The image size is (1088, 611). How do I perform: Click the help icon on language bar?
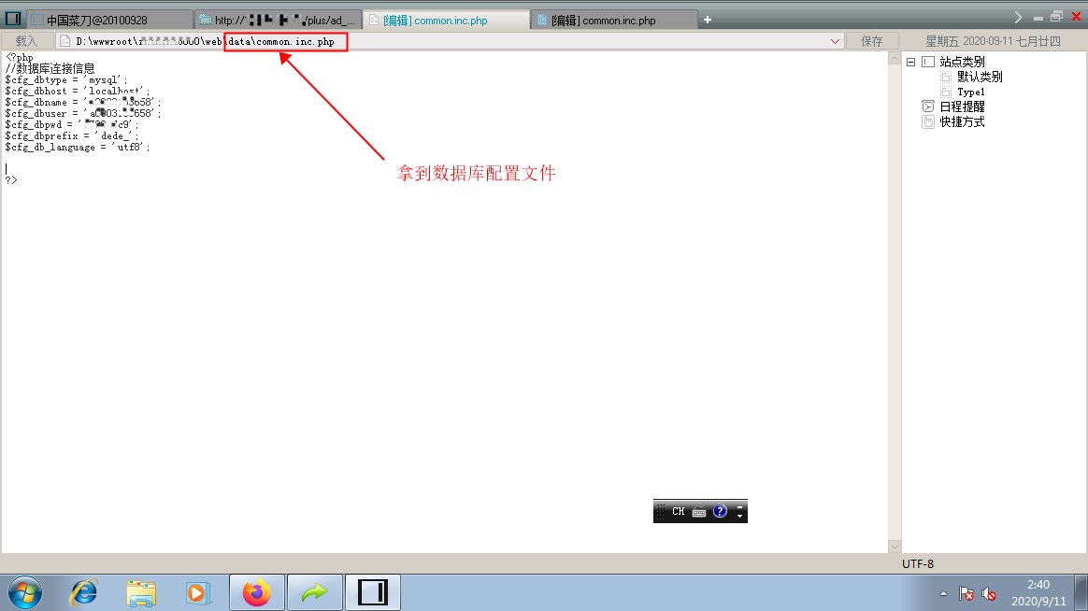(721, 512)
